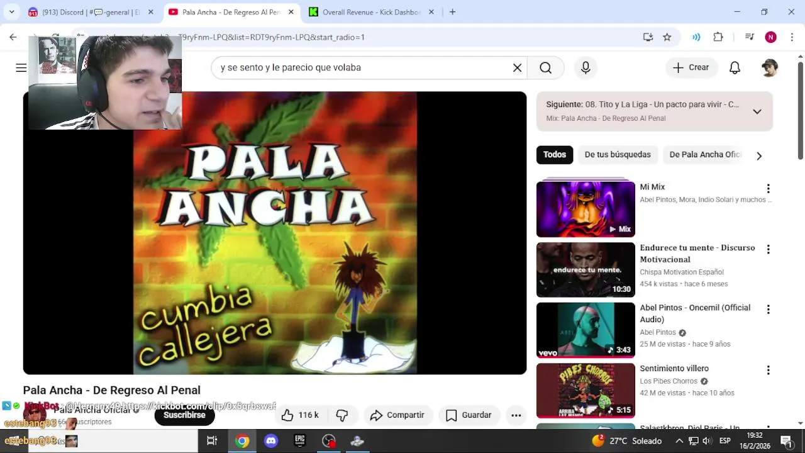Image resolution: width=805 pixels, height=453 pixels.
Task: Run search with the magnifier button
Action: pyautogui.click(x=545, y=68)
